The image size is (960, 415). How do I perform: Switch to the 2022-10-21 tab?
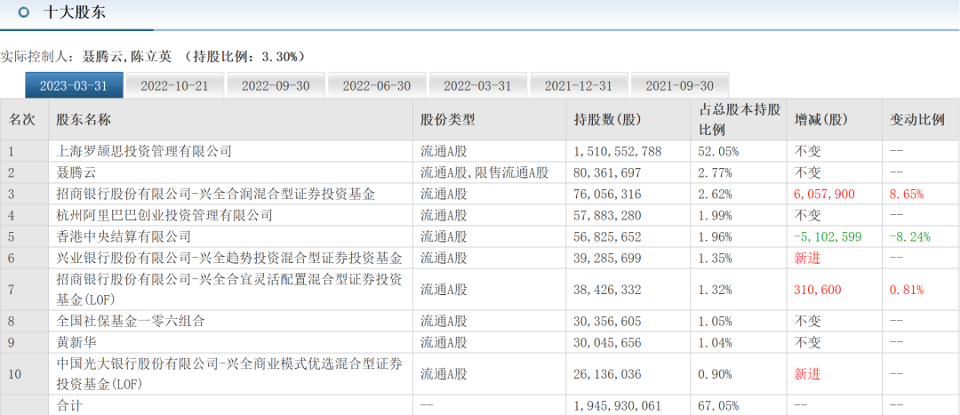pos(174,85)
